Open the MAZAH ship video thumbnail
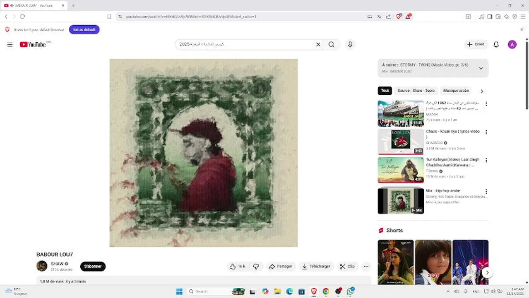This screenshot has width=529, height=298. tap(401, 113)
